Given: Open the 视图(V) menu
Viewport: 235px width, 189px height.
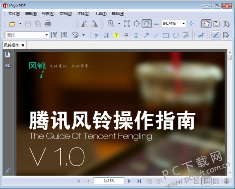Looking at the screenshot, I should click(48, 14).
